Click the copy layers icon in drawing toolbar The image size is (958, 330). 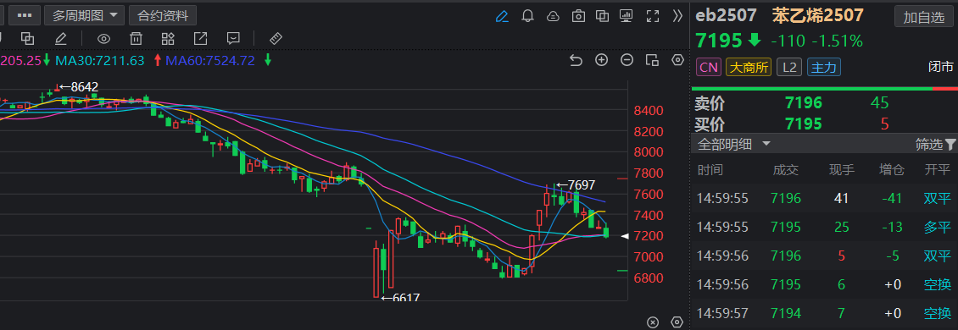click(x=27, y=38)
